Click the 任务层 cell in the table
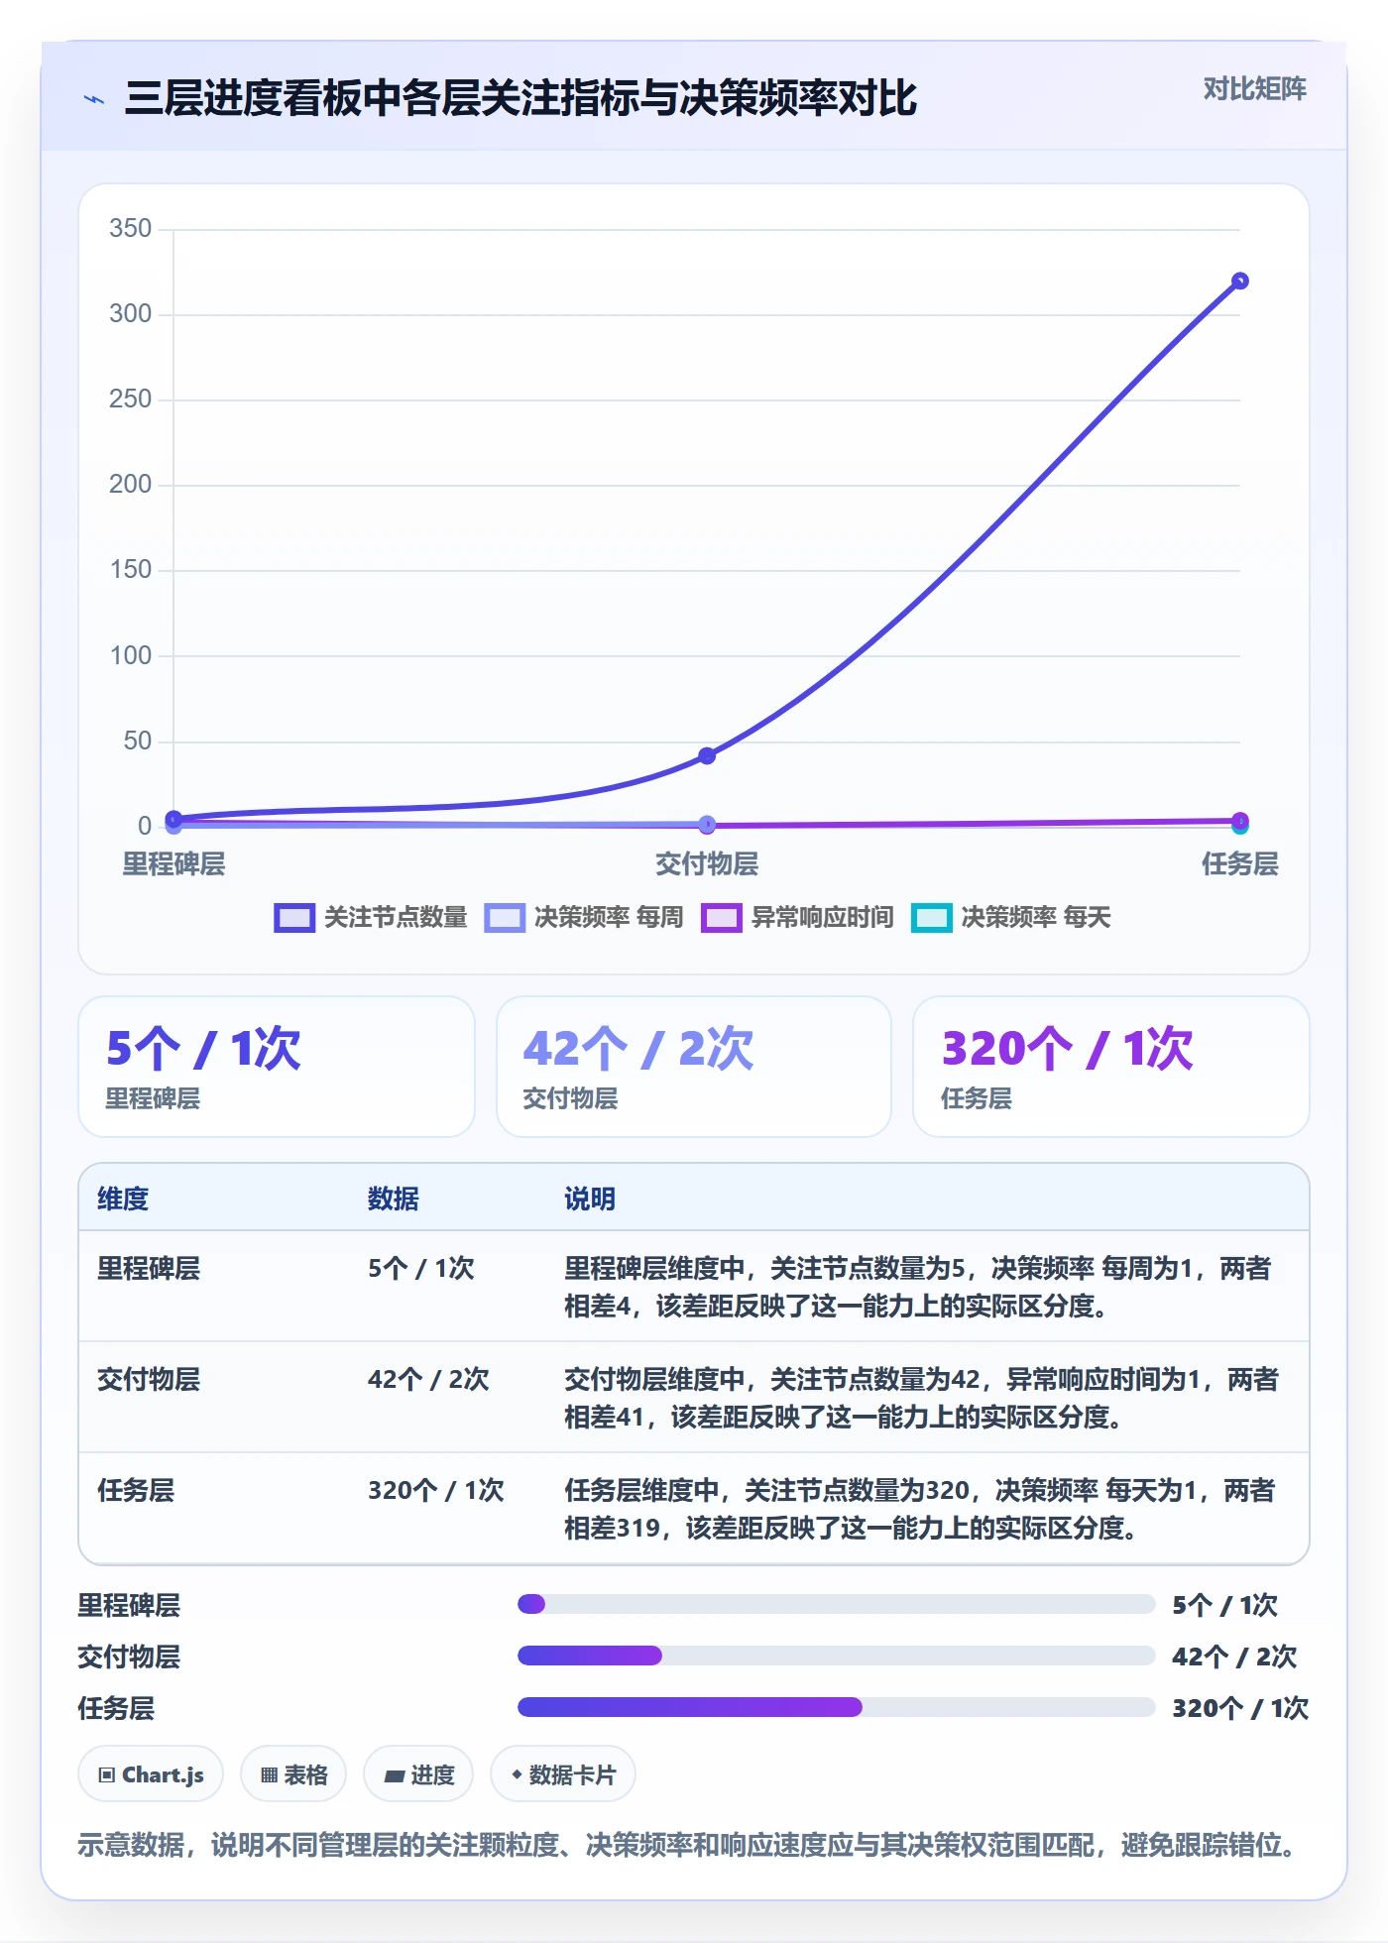This screenshot has width=1388, height=1943. tap(136, 1491)
